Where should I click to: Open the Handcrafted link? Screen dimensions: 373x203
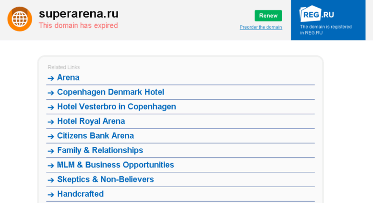pos(80,194)
